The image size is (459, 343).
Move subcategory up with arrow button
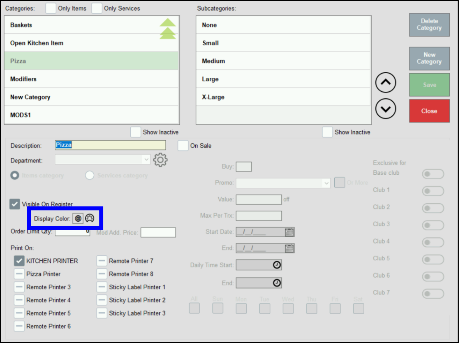click(x=385, y=83)
